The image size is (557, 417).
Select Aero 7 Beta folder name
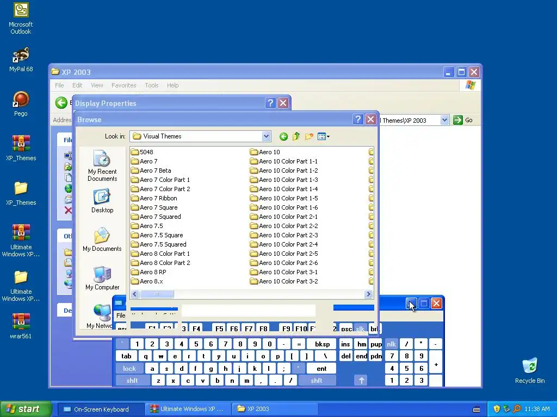pyautogui.click(x=155, y=170)
